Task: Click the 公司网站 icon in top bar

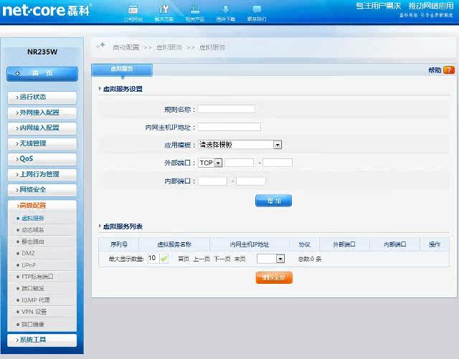Action: (x=133, y=9)
